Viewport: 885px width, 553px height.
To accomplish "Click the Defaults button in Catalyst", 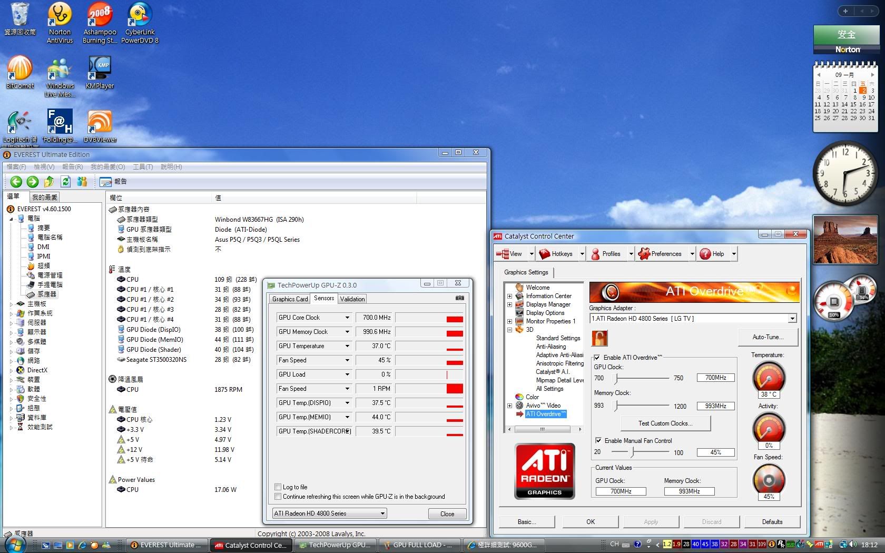I will 772,522.
